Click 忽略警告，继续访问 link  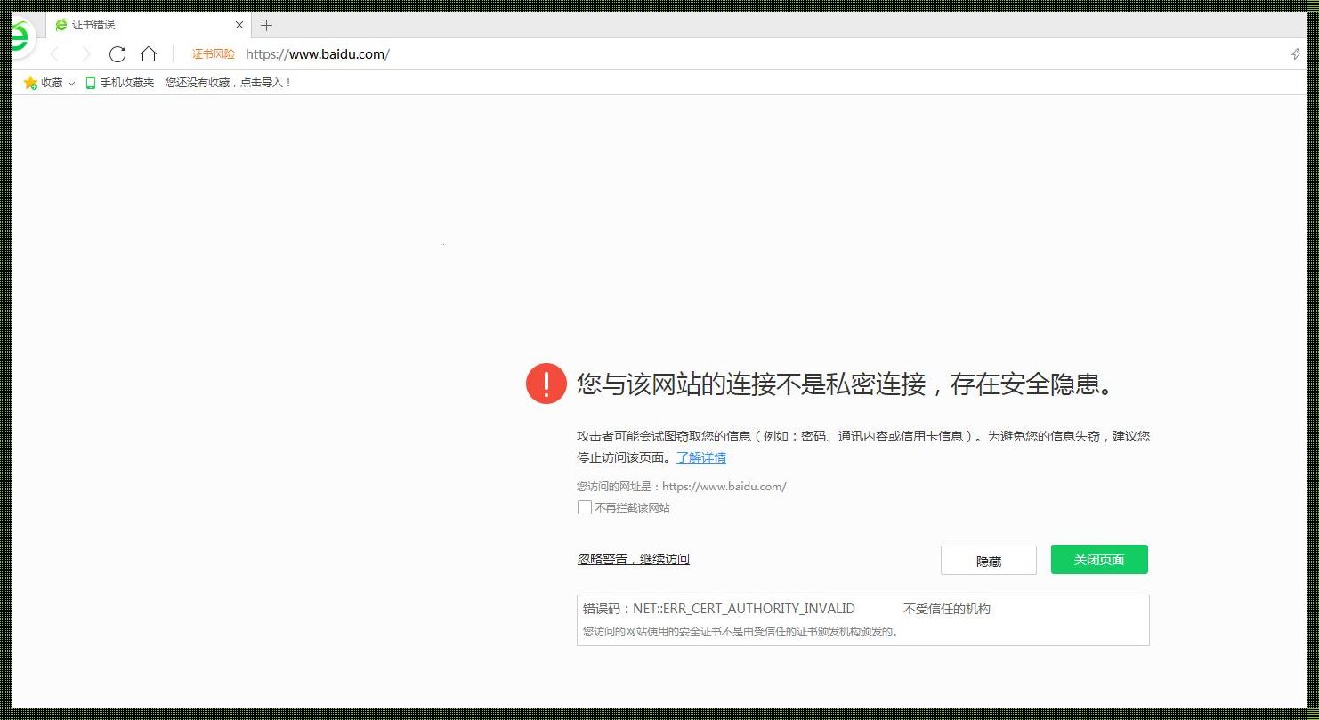pos(634,559)
